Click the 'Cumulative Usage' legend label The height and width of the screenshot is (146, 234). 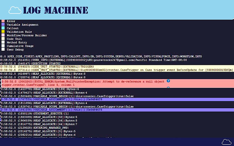pyautogui.click(x=20, y=46)
